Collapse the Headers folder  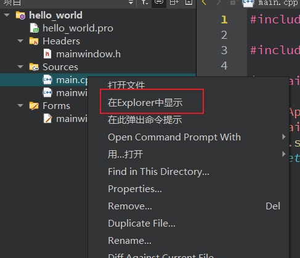click(20, 41)
